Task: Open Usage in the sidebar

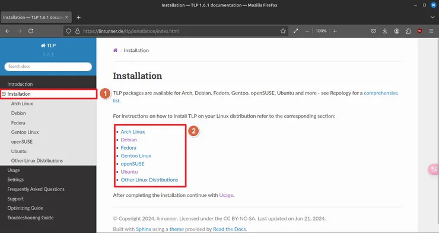Action: point(14,170)
